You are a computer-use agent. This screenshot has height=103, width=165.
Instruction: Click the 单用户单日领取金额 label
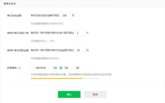18,51
